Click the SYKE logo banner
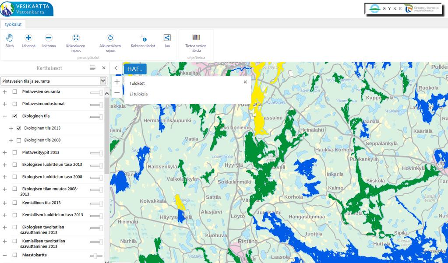This screenshot has width=448, height=263. tap(403, 9)
